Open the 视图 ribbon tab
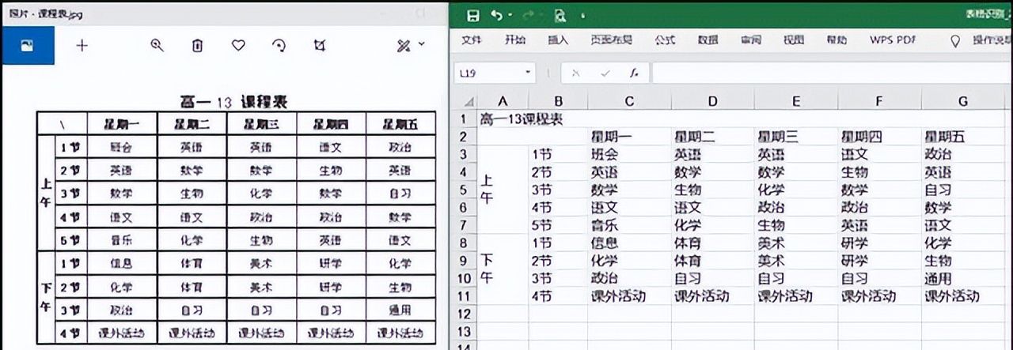This screenshot has height=350, width=1013. (794, 40)
